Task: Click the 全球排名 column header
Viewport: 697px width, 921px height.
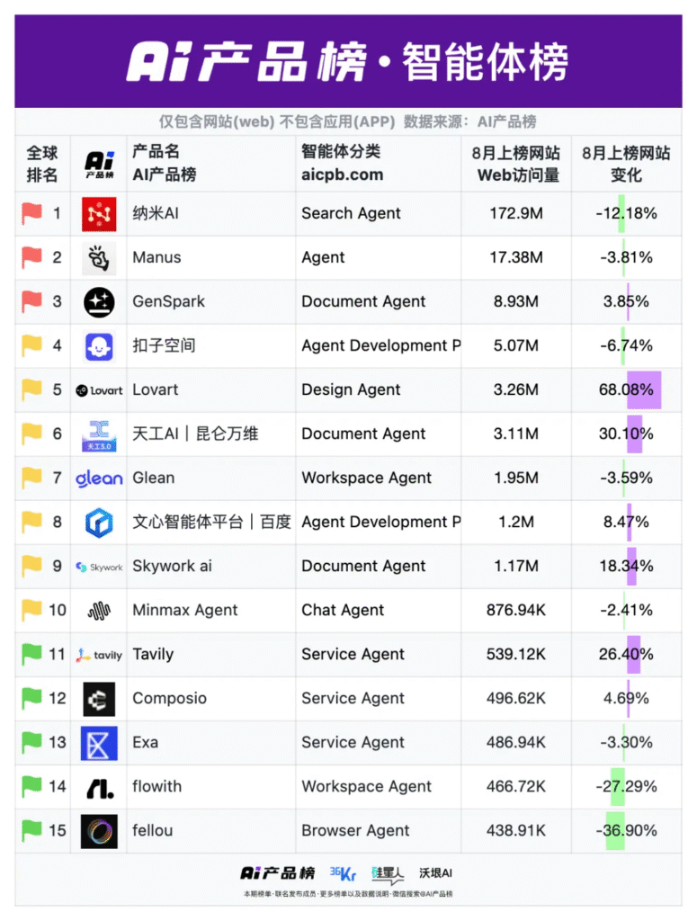Action: (x=42, y=164)
